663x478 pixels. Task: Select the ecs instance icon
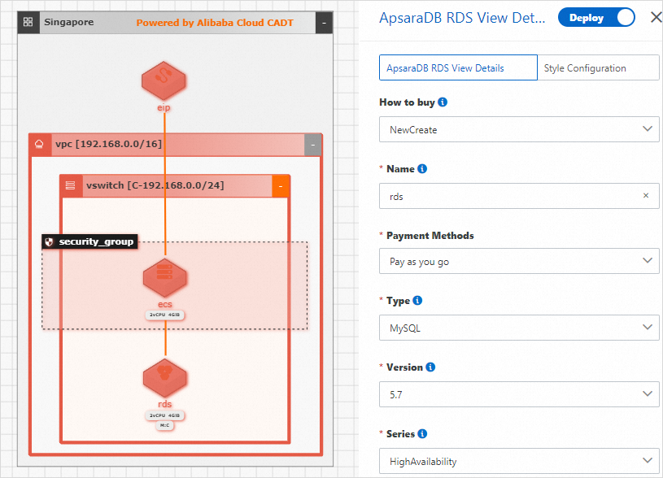click(x=165, y=279)
